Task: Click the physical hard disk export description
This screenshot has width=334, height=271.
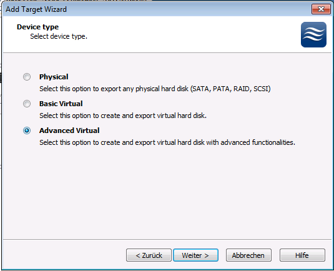Action: (155, 89)
